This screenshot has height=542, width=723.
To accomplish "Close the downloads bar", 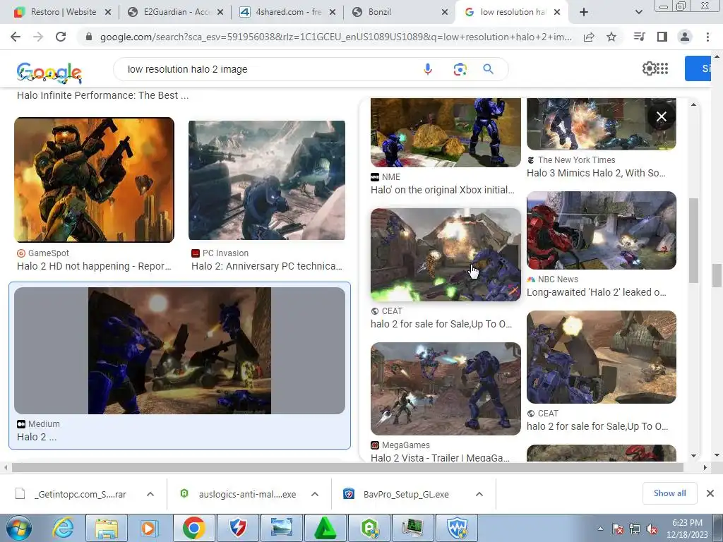I will tap(710, 493).
